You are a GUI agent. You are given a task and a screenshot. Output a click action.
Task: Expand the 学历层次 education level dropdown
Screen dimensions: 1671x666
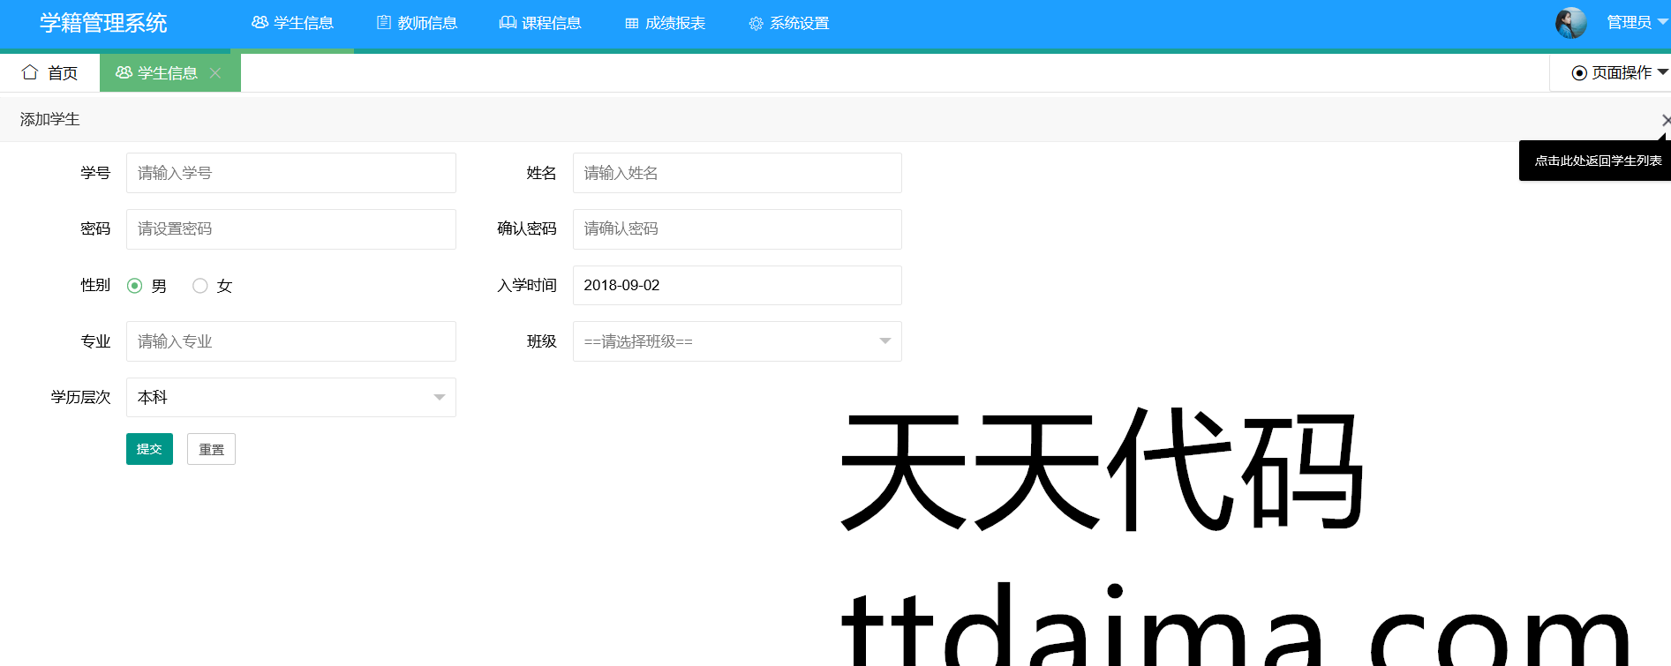pos(290,398)
